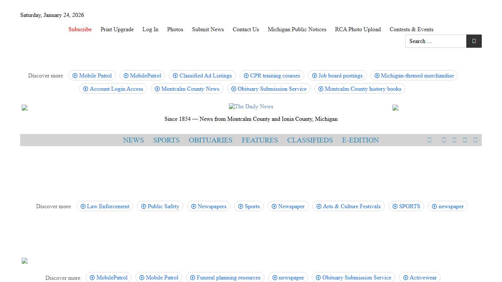Click the broken image right of the logo

(395, 108)
